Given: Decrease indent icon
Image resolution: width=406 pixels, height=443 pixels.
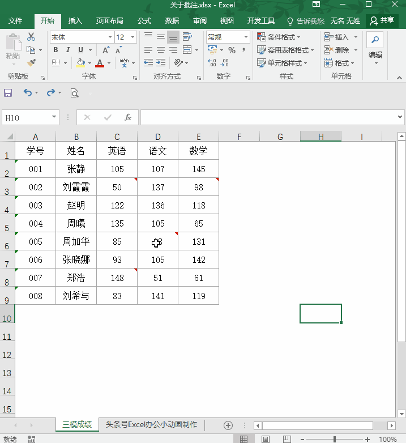Looking at the screenshot, I should (148, 62).
